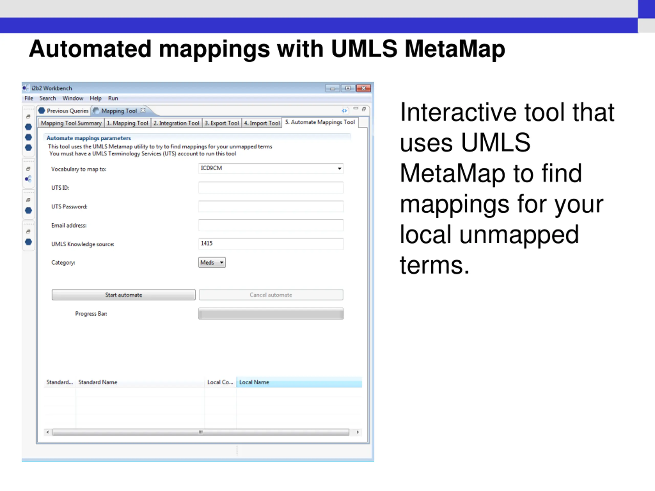Close the i2b2 Workbench window
Image resolution: width=655 pixels, height=491 pixels.
click(364, 88)
